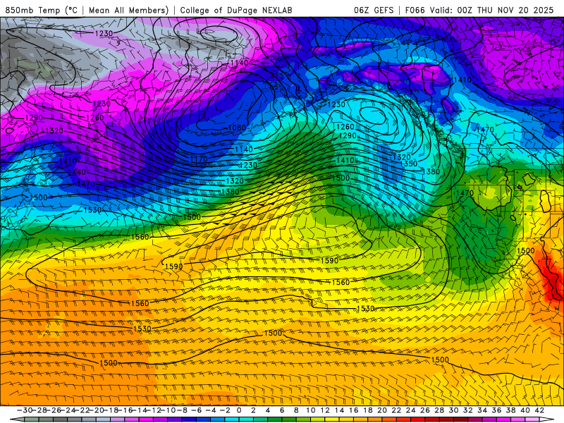Click the 1080 height contour label

[x=237, y=128]
